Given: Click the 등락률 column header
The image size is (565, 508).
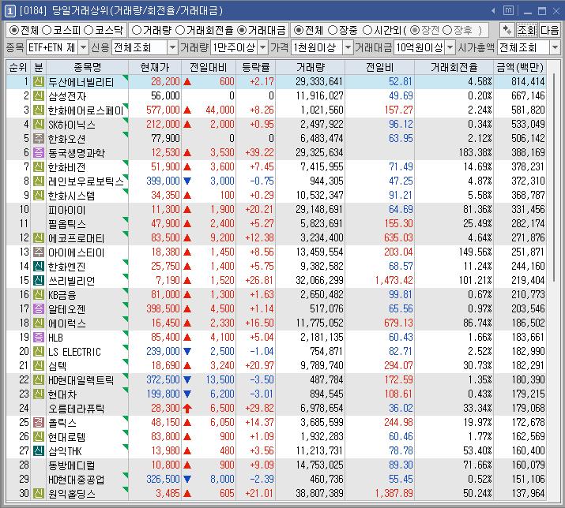Looking at the screenshot, I should (255, 67).
